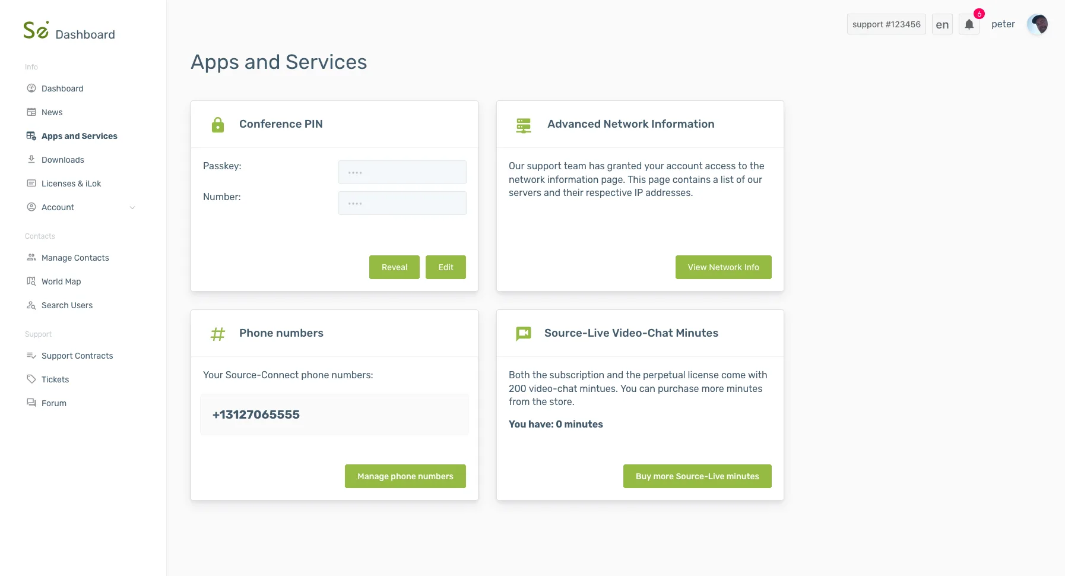Click the 'You have: 0 minutes' text
Viewport: 1065px width, 576px height.
pyautogui.click(x=556, y=424)
